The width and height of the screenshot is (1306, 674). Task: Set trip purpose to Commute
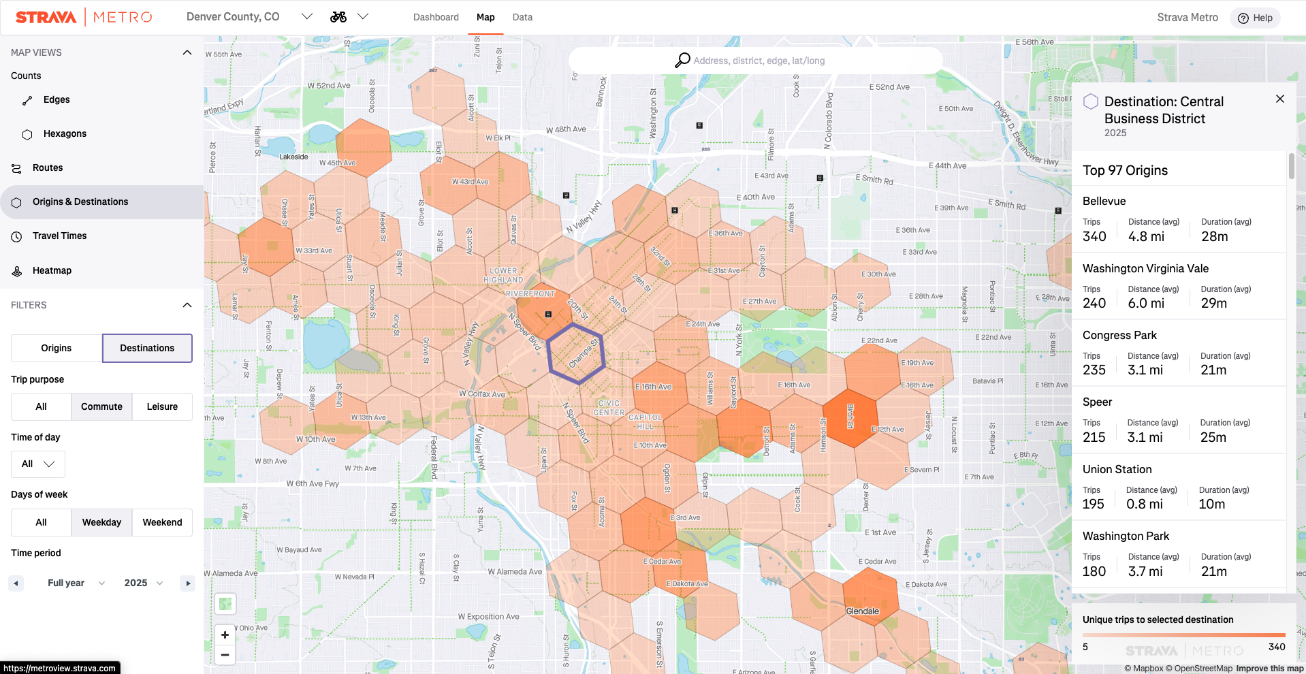(x=101, y=406)
